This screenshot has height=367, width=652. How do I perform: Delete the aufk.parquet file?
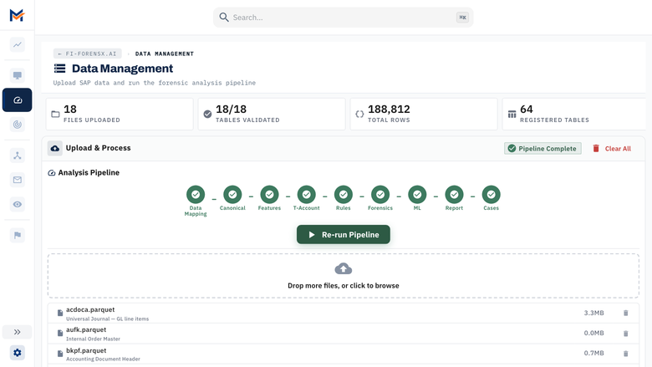626,334
